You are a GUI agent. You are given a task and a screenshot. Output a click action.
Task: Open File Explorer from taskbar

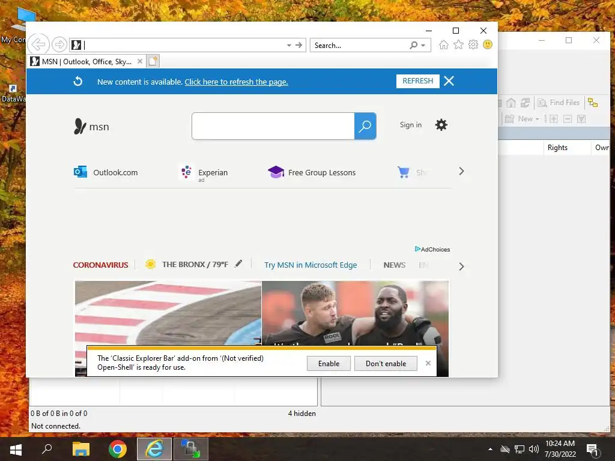click(x=81, y=449)
